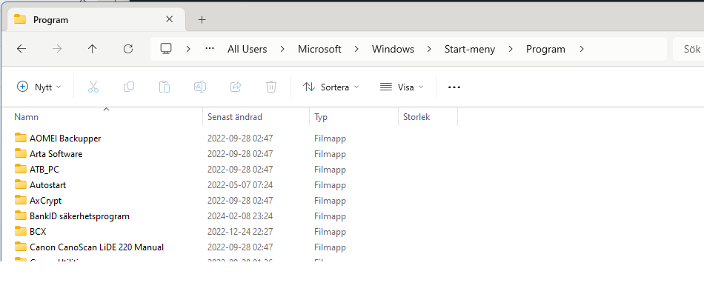Click date 2024-02-08 23:24 of BankID
This screenshot has width=704, height=297.
[x=240, y=216]
